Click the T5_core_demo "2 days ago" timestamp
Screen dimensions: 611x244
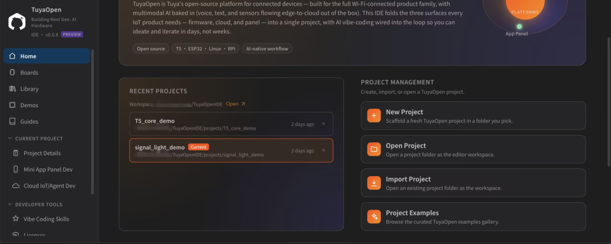tap(302, 124)
